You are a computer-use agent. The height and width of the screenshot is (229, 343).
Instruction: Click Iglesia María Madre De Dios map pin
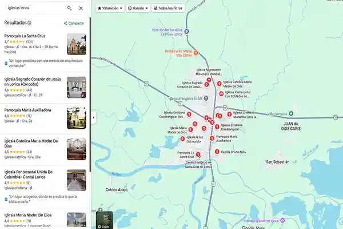[x=190, y=129]
